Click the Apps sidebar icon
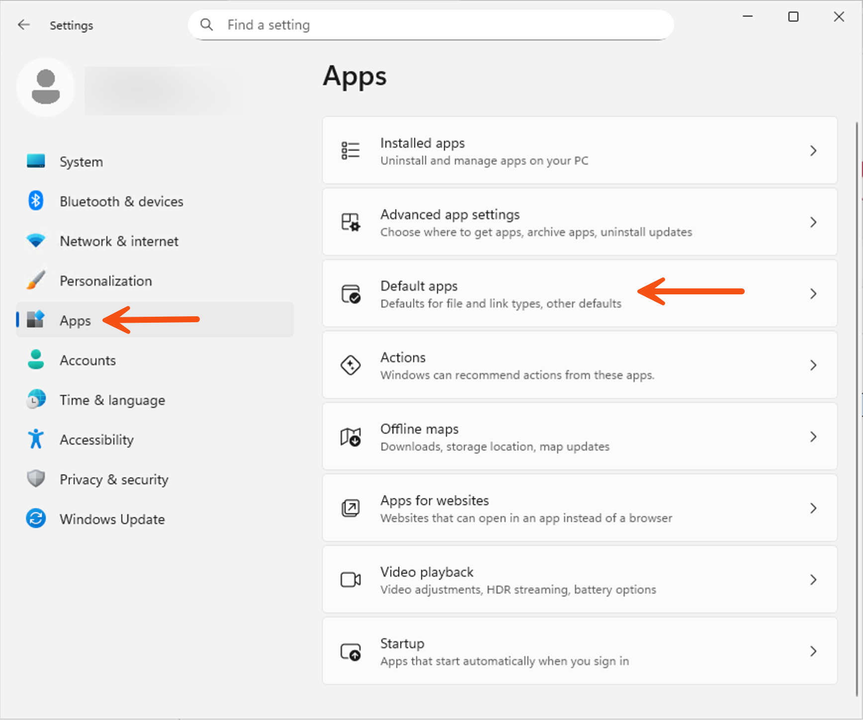This screenshot has height=720, width=863. 36,319
